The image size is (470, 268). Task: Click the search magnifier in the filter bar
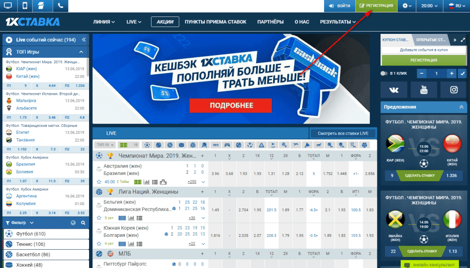[x=83, y=223]
